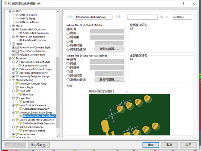201x151 pixels.
Task: Select 所有 radio for first object
Action: [x=68, y=29]
